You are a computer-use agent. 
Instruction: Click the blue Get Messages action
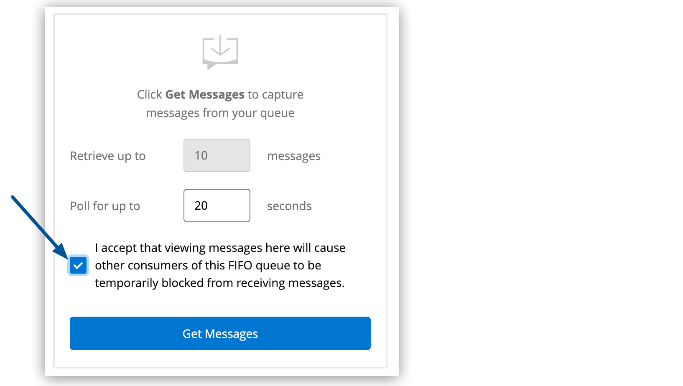[220, 333]
